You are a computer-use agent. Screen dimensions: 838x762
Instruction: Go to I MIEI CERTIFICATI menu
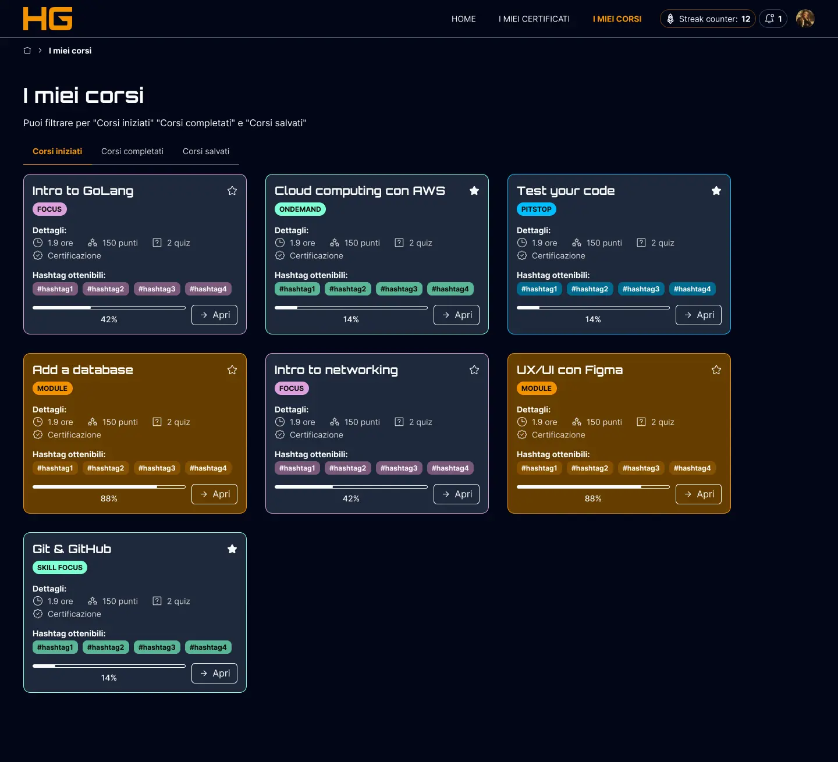pyautogui.click(x=534, y=19)
